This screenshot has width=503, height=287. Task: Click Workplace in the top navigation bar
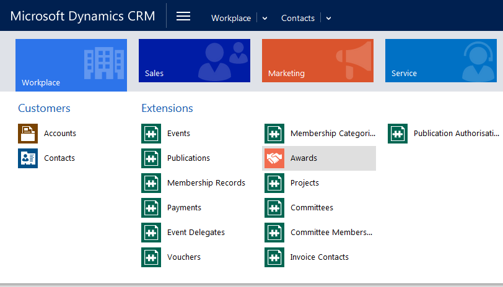point(231,19)
